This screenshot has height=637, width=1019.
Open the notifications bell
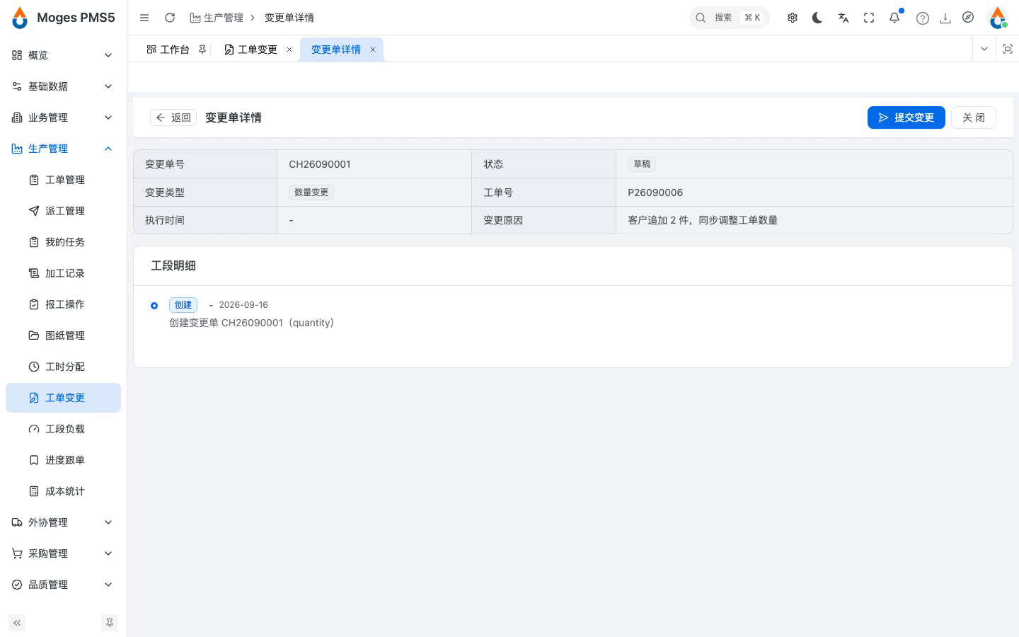pyautogui.click(x=894, y=18)
